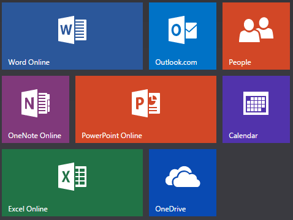
Task: Open the Calendar grid icon
Action: [256, 103]
